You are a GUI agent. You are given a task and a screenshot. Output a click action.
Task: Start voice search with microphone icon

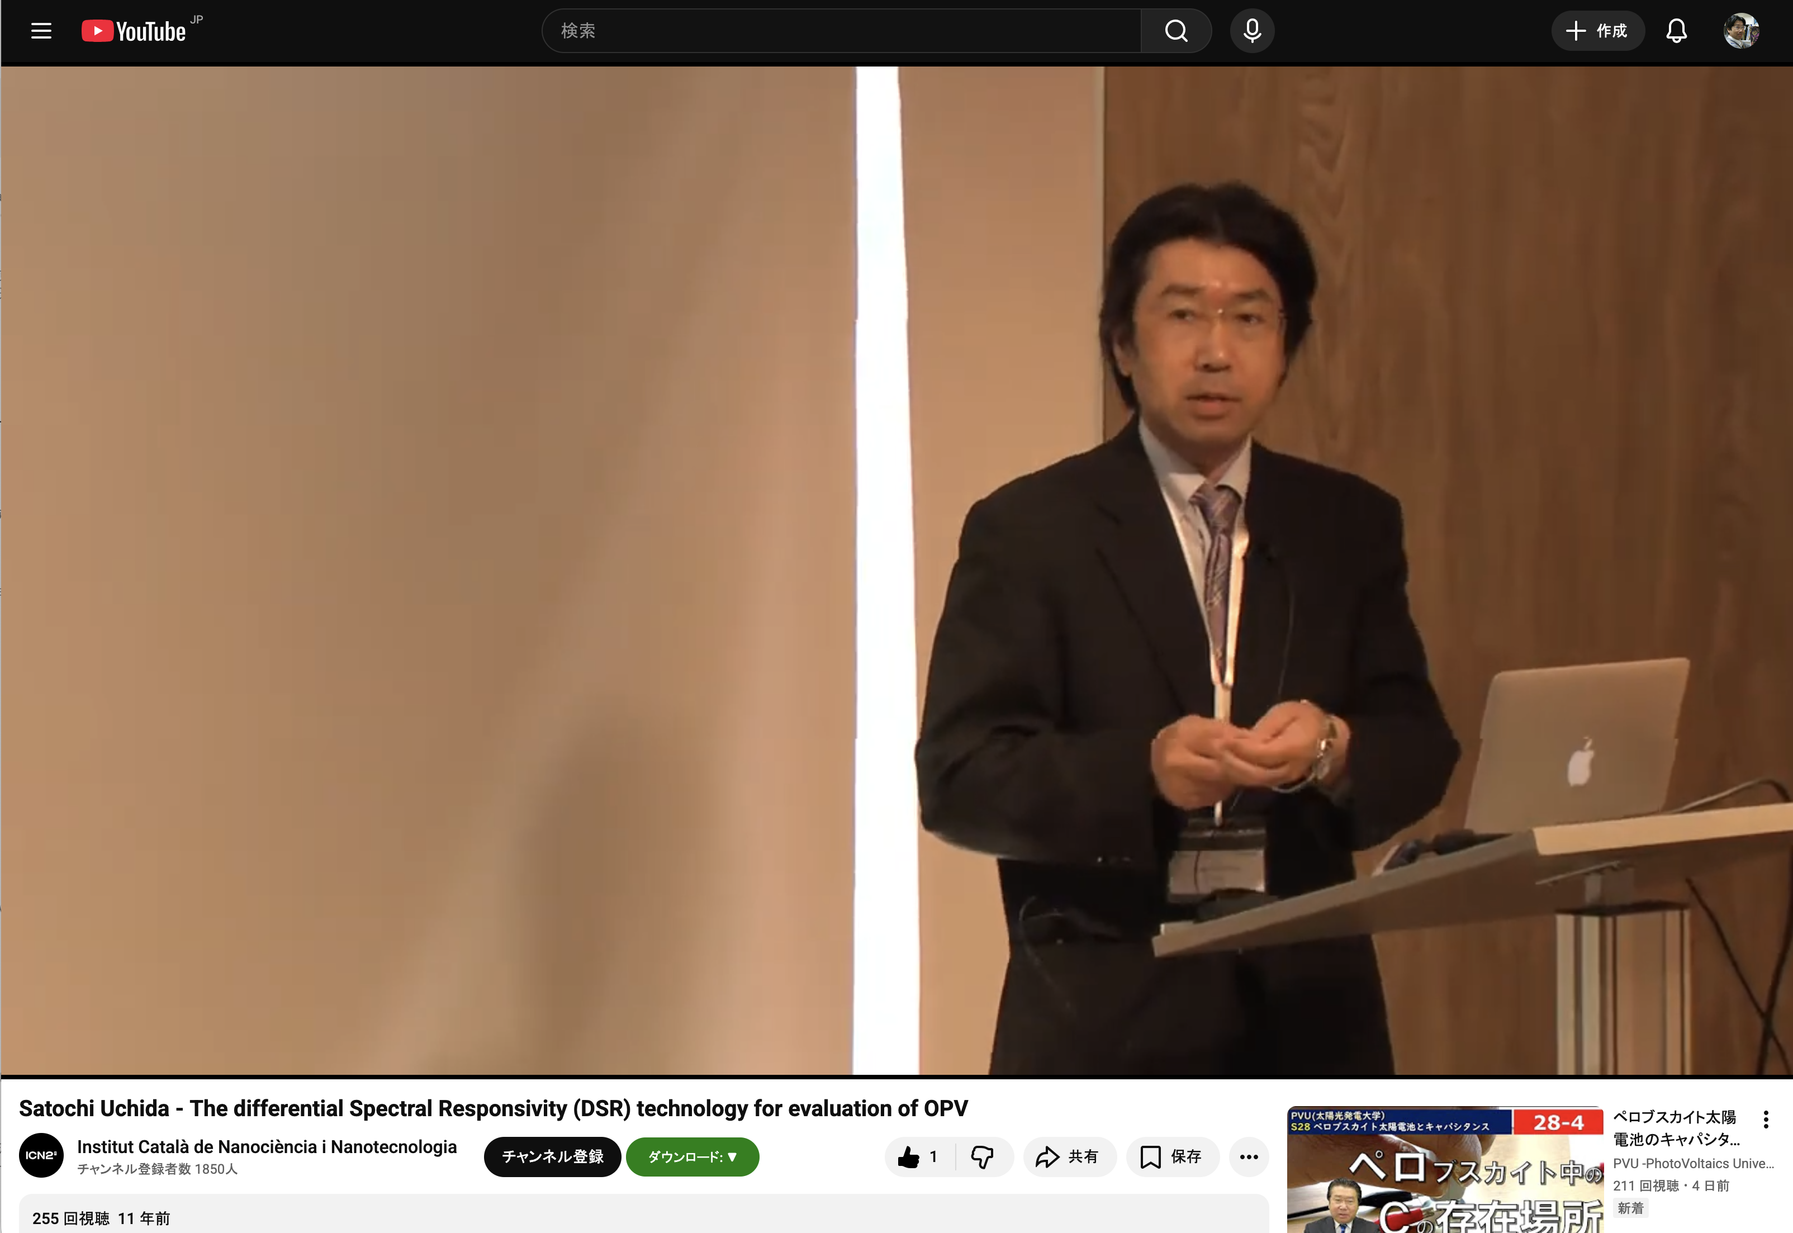[1251, 31]
